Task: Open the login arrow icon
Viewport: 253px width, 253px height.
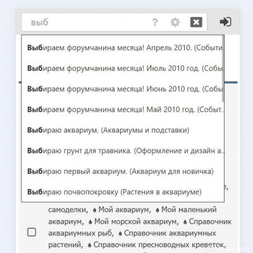Action: (226, 22)
